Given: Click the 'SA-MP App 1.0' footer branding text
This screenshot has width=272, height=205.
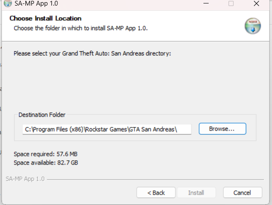Looking at the screenshot, I should [25, 179].
